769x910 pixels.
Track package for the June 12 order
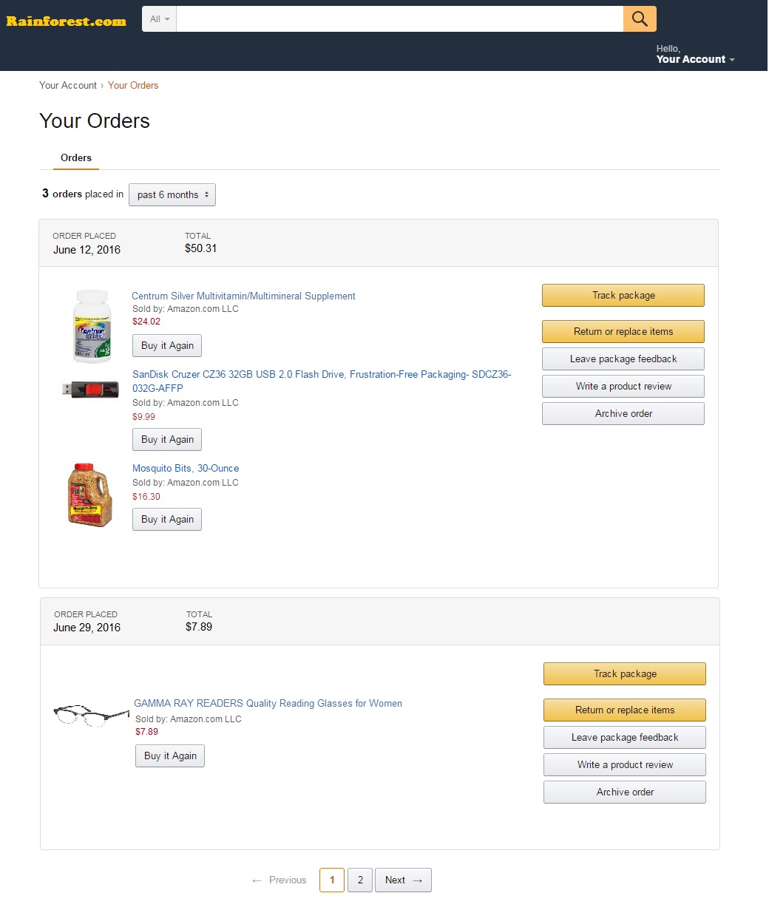[x=623, y=295]
